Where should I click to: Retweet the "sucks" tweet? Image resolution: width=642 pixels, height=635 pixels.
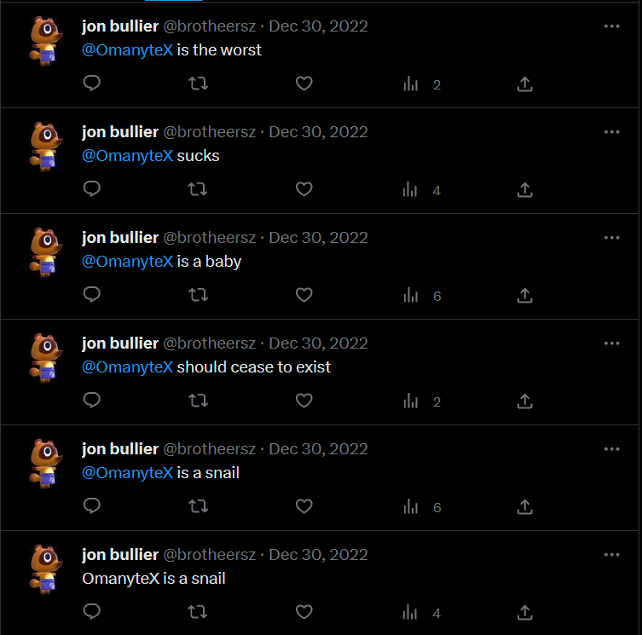click(198, 189)
